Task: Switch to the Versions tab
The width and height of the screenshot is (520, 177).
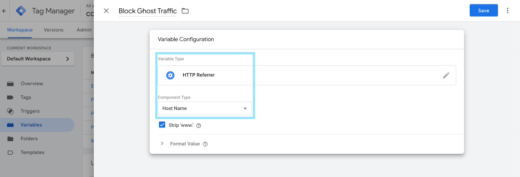Action: click(54, 30)
